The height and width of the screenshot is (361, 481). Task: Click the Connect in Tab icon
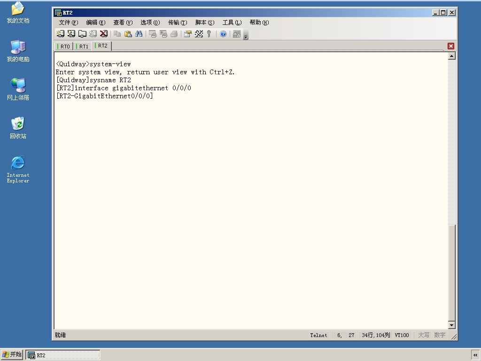(x=82, y=34)
